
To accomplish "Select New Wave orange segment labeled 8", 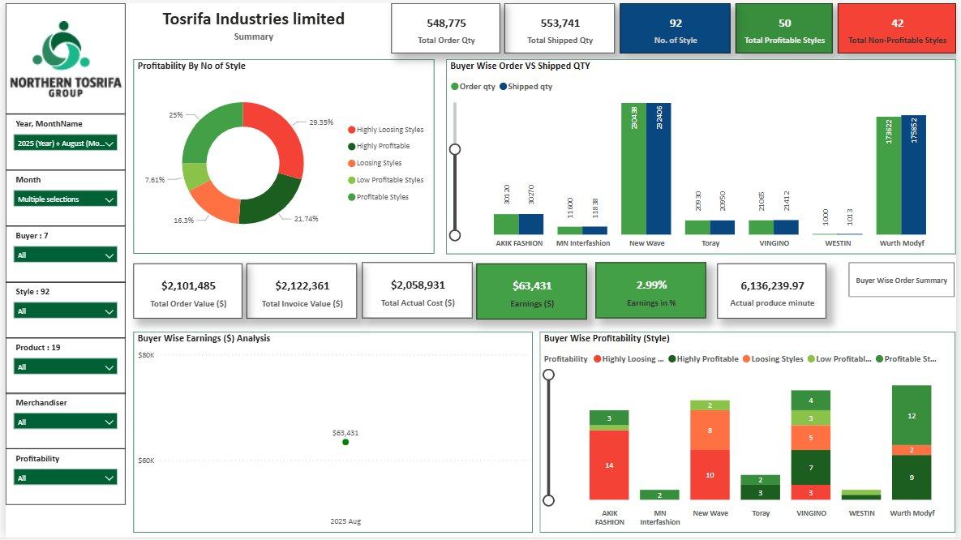I will (710, 431).
